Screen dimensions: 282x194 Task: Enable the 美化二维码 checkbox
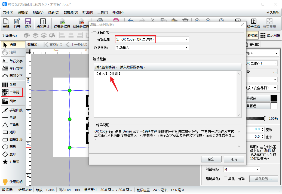(x=225, y=179)
